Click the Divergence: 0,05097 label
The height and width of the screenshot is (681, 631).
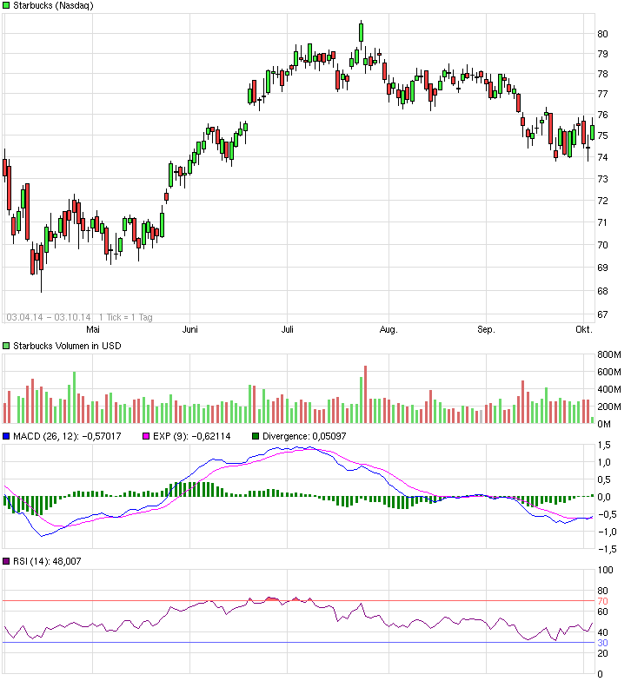tap(304, 436)
